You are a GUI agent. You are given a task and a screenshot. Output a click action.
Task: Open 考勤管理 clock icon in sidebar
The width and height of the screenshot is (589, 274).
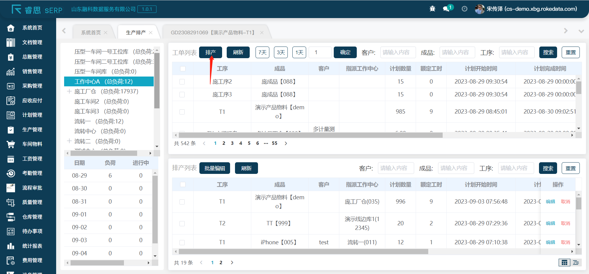coord(11,173)
